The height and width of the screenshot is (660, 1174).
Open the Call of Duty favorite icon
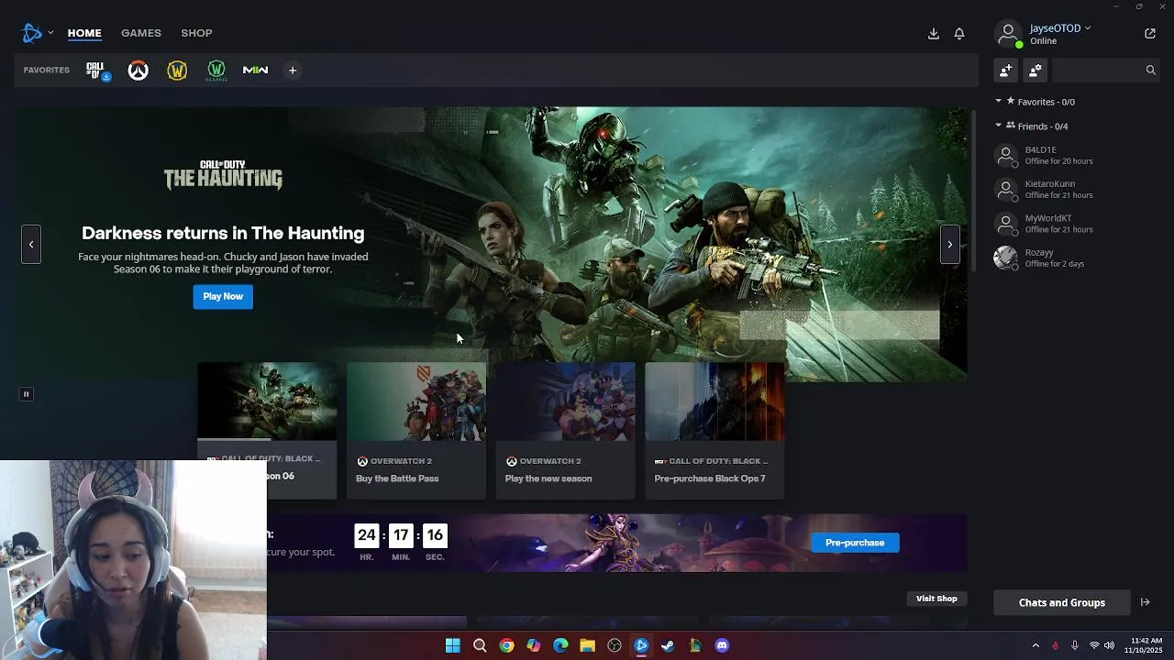[x=96, y=71]
